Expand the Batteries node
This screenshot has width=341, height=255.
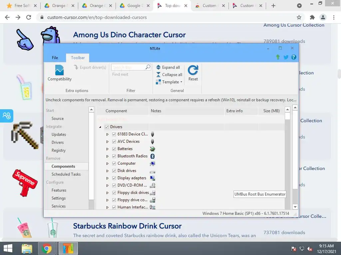click(x=108, y=149)
